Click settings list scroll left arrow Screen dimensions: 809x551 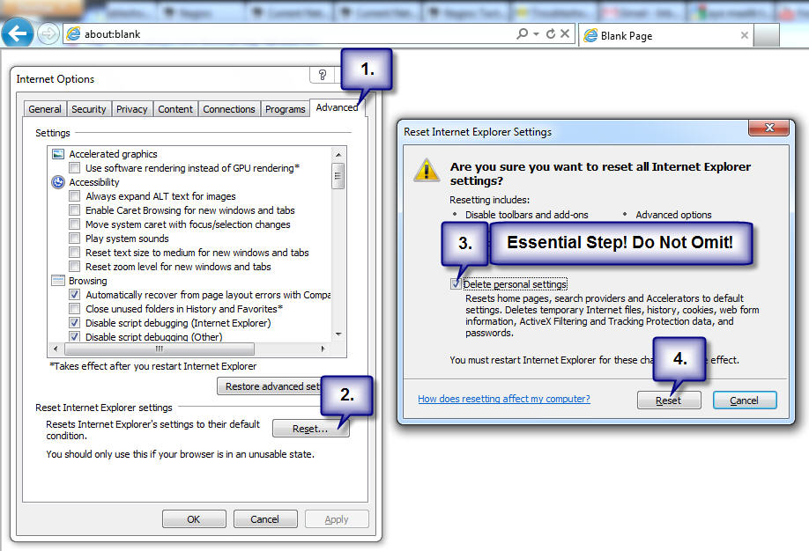coord(56,349)
